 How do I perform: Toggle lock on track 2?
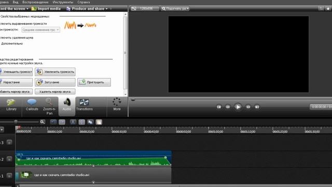click(x=9, y=159)
